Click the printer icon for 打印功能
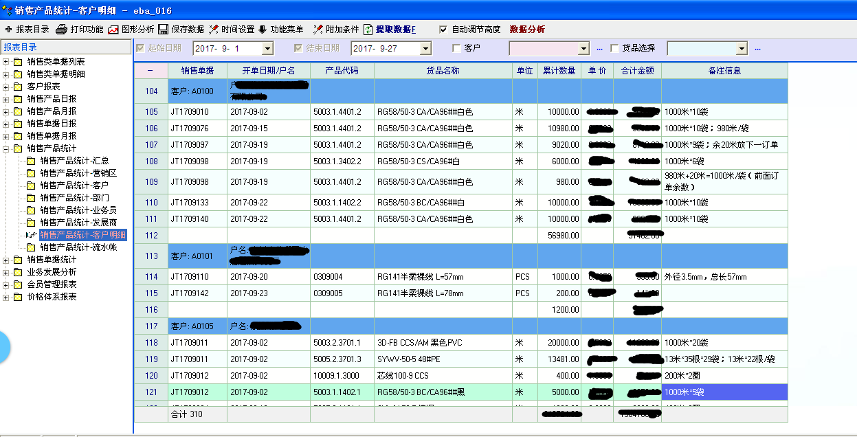This screenshot has width=857, height=437. (61, 30)
